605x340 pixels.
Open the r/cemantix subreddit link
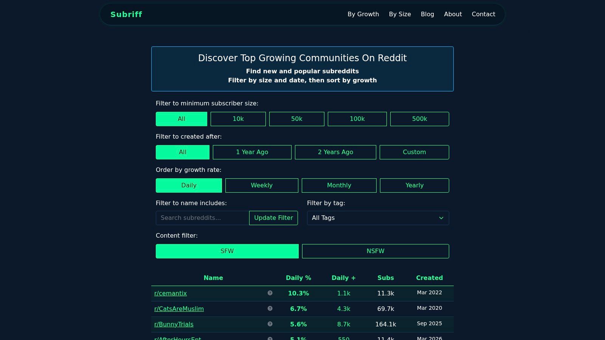171,293
